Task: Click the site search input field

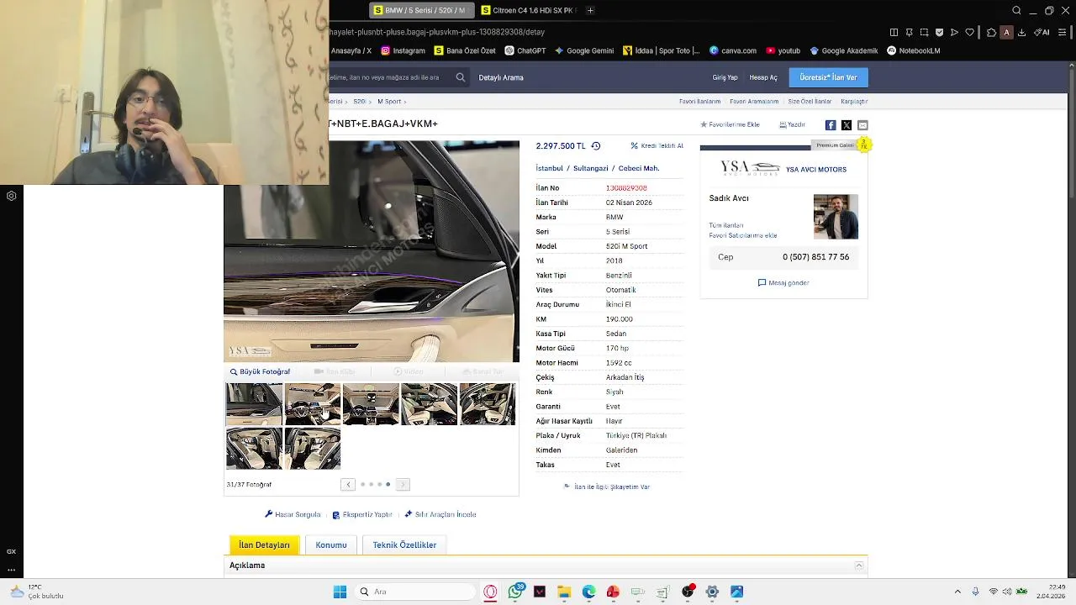Action: click(x=390, y=77)
